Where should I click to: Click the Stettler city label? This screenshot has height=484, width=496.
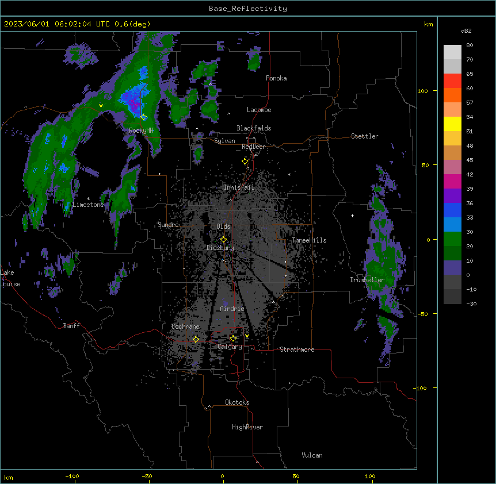pos(365,136)
